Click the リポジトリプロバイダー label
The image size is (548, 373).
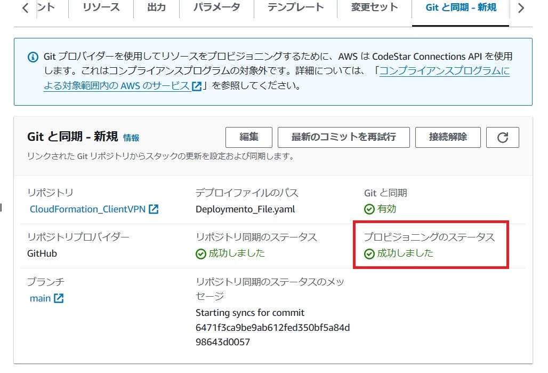point(78,237)
